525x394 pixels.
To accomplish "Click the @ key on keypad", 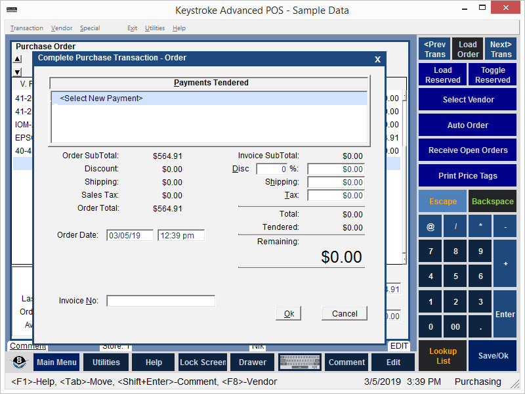I will [x=430, y=227].
